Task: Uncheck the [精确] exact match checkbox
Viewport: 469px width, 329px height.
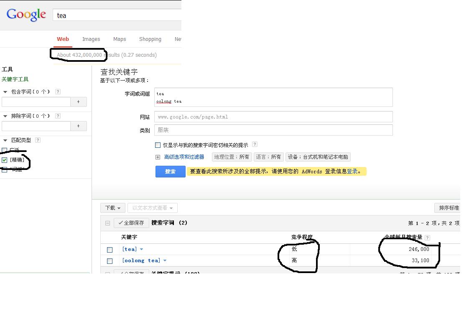Action: 5,160
